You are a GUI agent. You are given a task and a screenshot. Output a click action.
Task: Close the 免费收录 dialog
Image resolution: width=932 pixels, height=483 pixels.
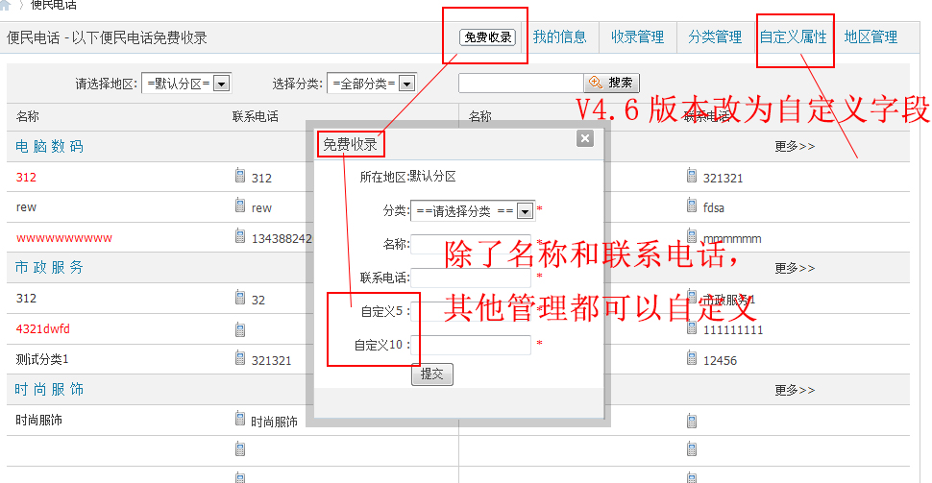(x=585, y=138)
